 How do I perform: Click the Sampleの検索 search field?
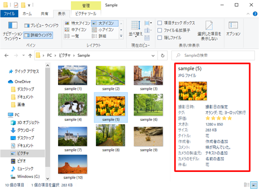coord(213,55)
